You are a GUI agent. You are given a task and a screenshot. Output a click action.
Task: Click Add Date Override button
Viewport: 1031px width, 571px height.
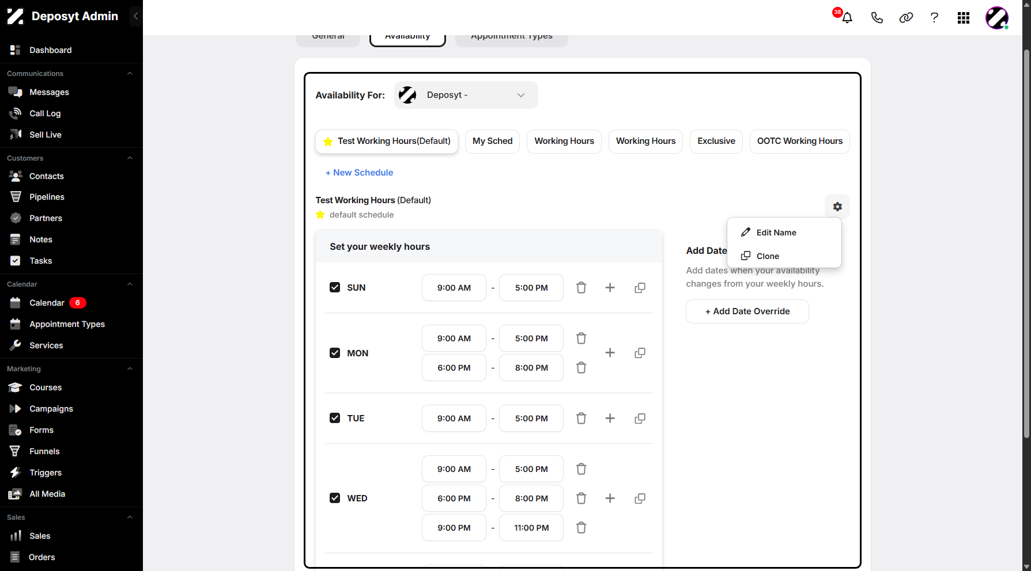(747, 311)
